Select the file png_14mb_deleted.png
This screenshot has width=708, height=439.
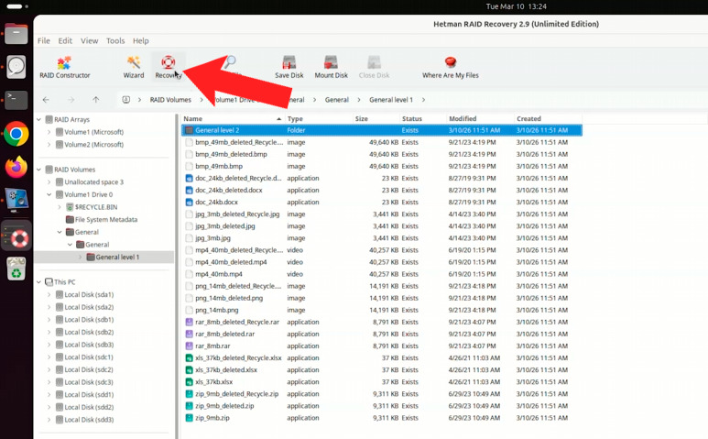click(x=229, y=298)
